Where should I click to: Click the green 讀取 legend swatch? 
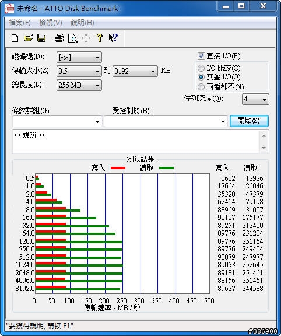pos(166,168)
